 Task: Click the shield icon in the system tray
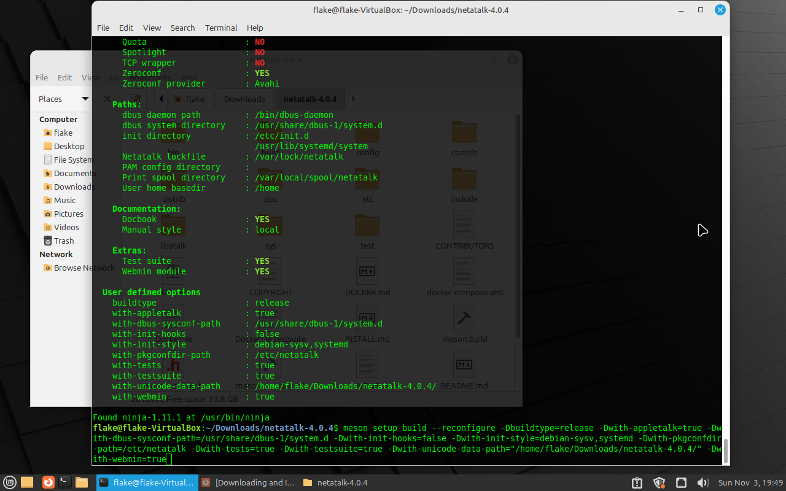pyautogui.click(x=659, y=482)
